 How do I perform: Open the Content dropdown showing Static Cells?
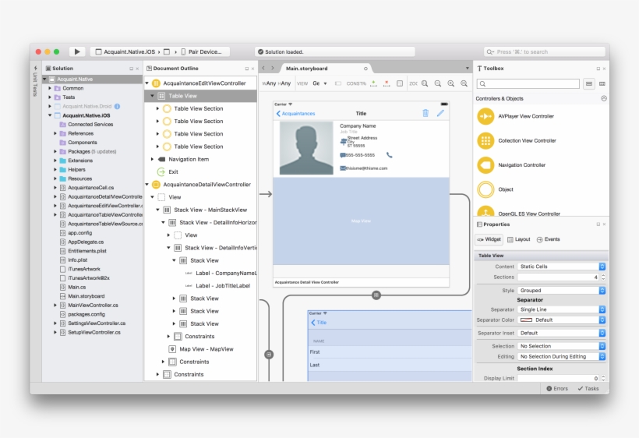pyautogui.click(x=561, y=267)
